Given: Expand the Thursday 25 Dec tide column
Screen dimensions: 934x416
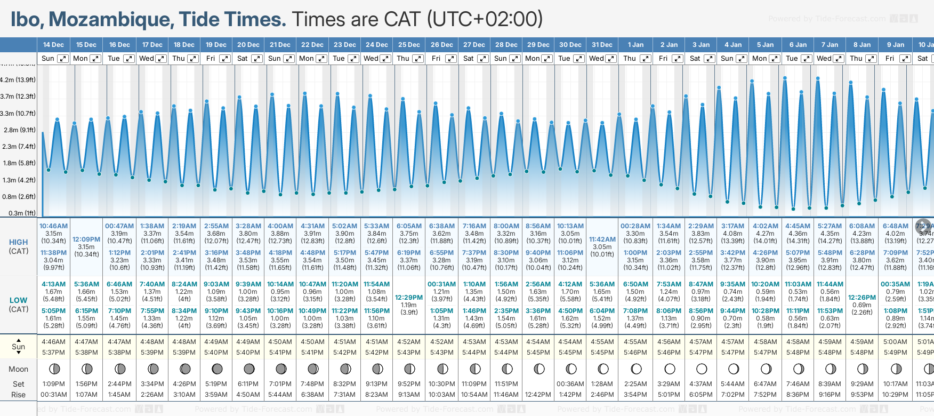Looking at the screenshot, I should 418,59.
